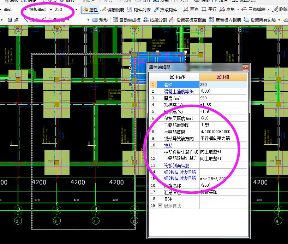The width and height of the screenshot is (288, 244).
Task: Click the 属性值 column header
Action: click(223, 77)
